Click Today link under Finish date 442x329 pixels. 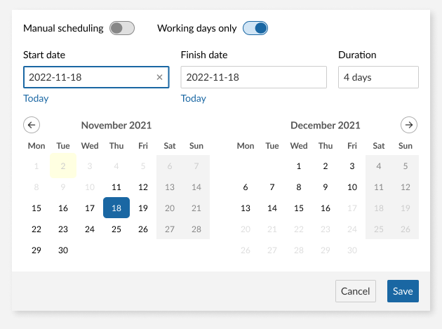[194, 98]
